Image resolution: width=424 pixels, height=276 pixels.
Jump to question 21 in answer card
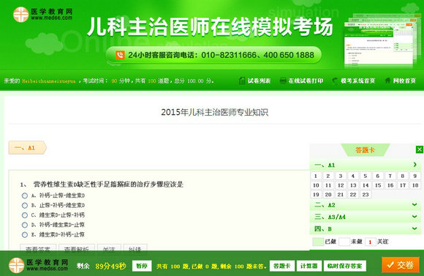(x=341, y=195)
